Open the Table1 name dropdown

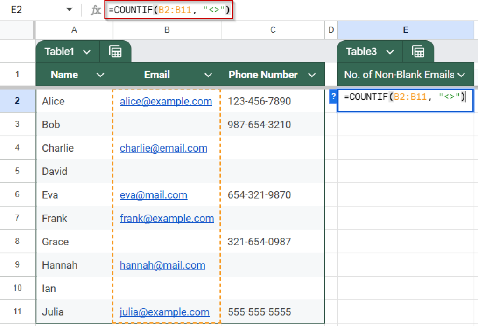click(86, 51)
